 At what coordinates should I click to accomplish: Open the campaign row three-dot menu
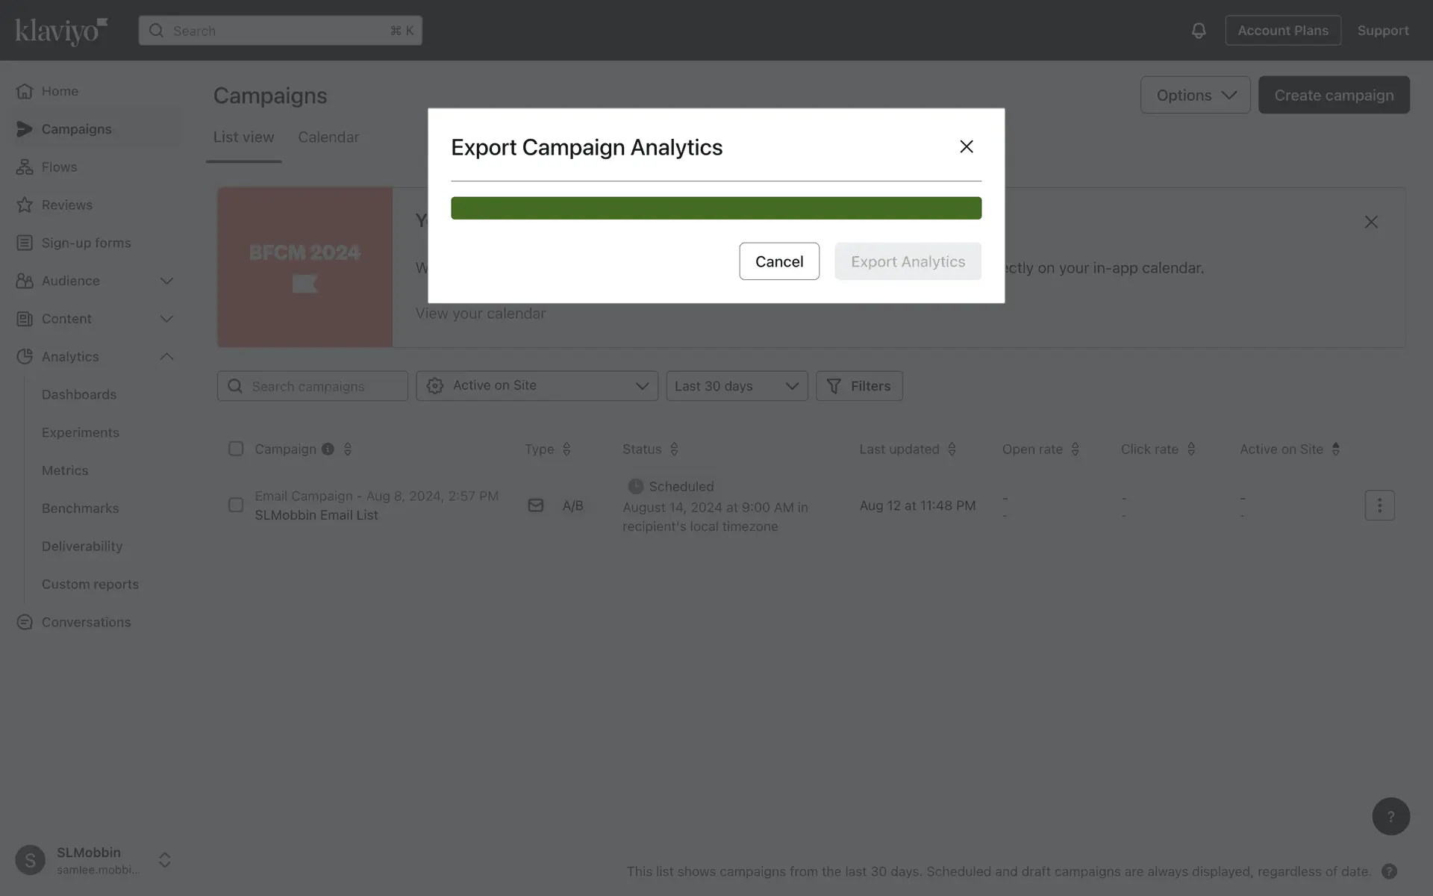(1379, 505)
